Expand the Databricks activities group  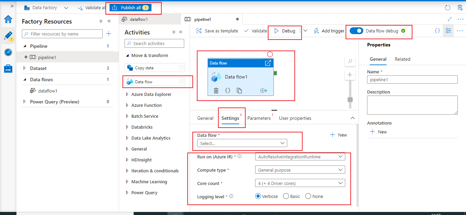(x=127, y=127)
